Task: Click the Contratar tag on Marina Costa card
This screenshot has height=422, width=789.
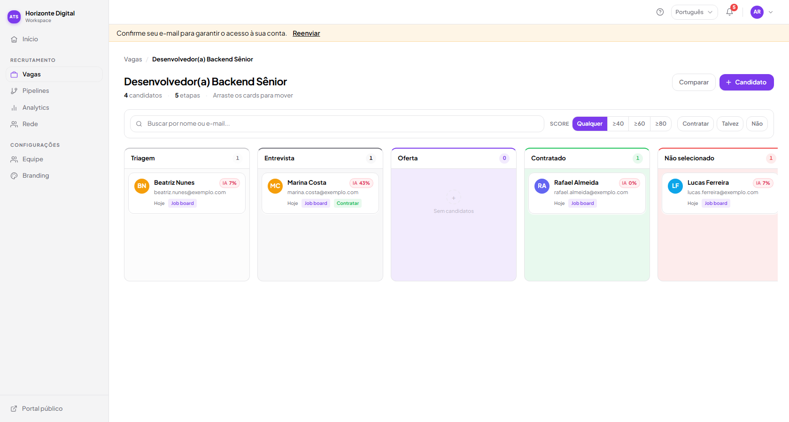Action: (348, 203)
